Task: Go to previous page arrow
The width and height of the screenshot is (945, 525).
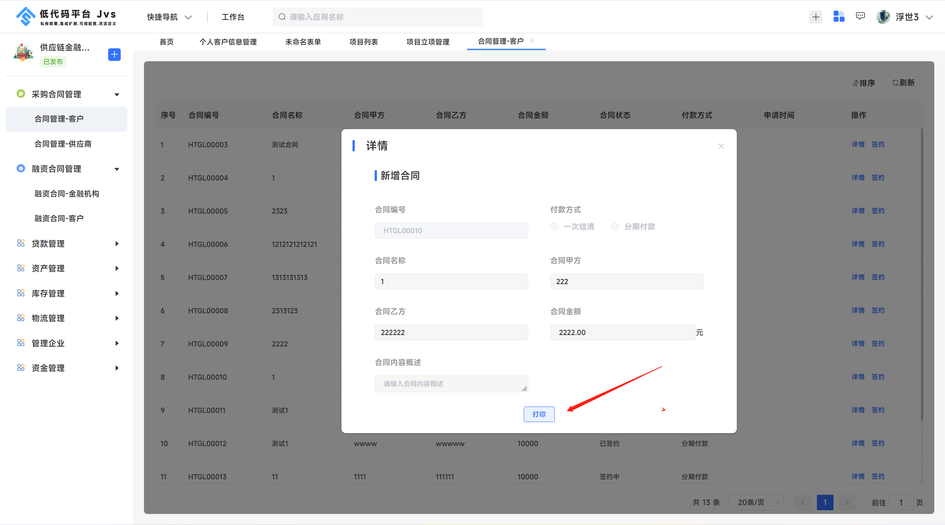Action: [803, 502]
